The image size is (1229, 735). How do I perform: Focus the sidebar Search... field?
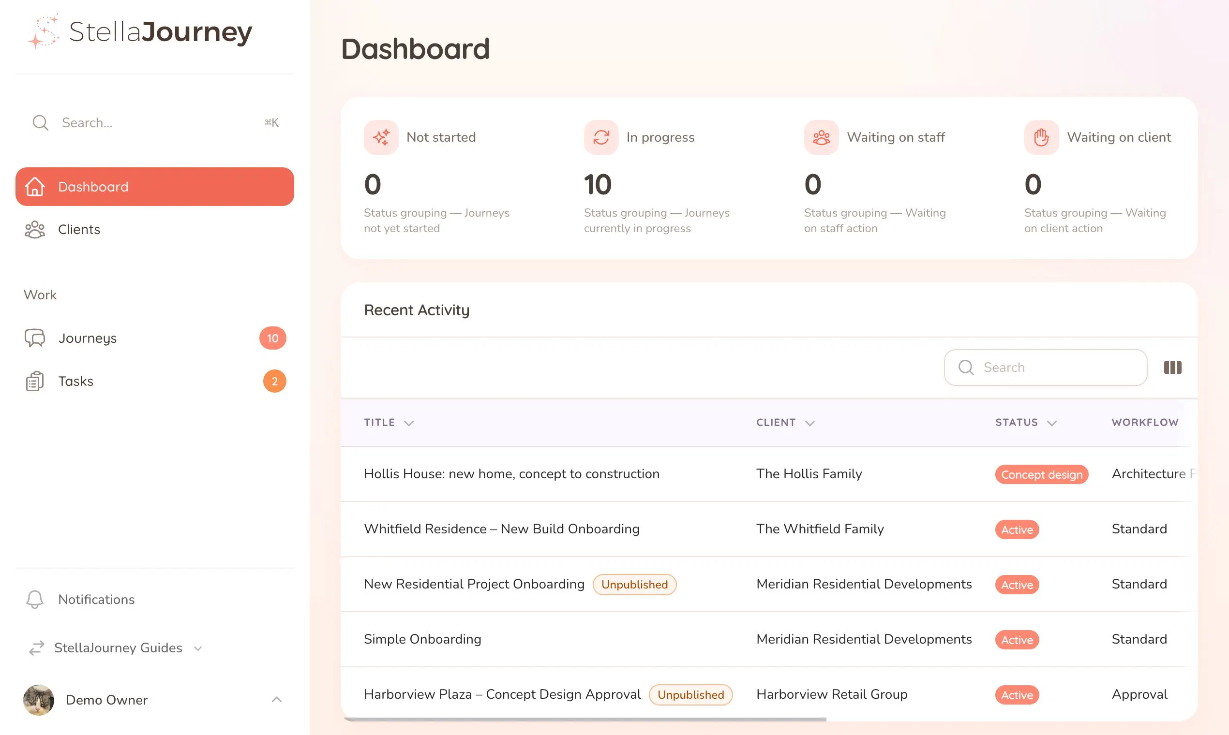coord(155,123)
